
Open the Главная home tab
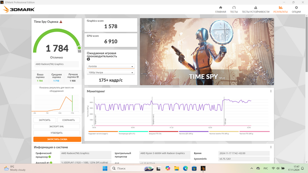[221, 9]
